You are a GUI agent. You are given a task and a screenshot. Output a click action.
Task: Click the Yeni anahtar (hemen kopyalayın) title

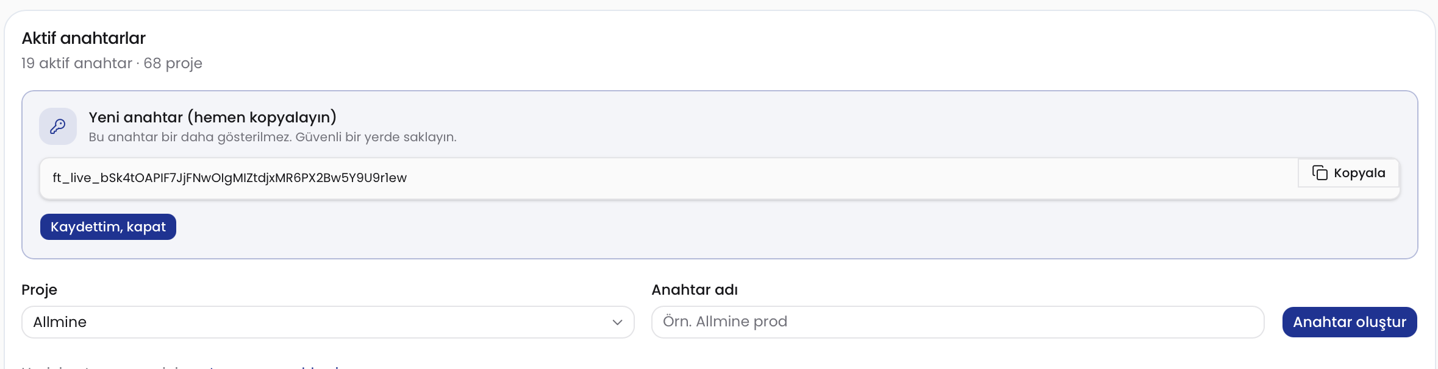212,117
